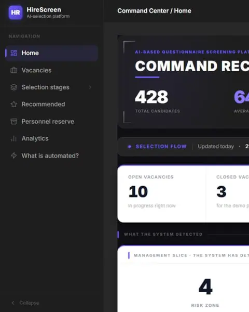
Task: Click the NAVIGATION section label
Action: click(24, 36)
